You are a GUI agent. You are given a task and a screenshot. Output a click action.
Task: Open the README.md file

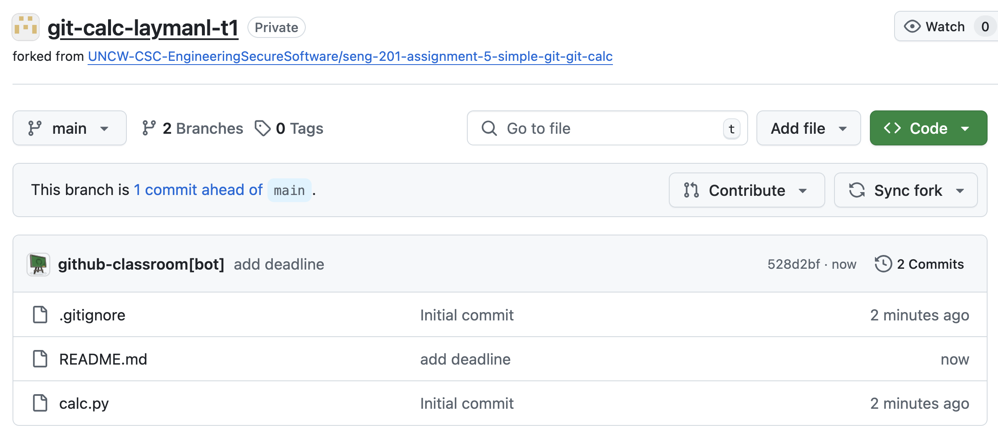tap(103, 359)
